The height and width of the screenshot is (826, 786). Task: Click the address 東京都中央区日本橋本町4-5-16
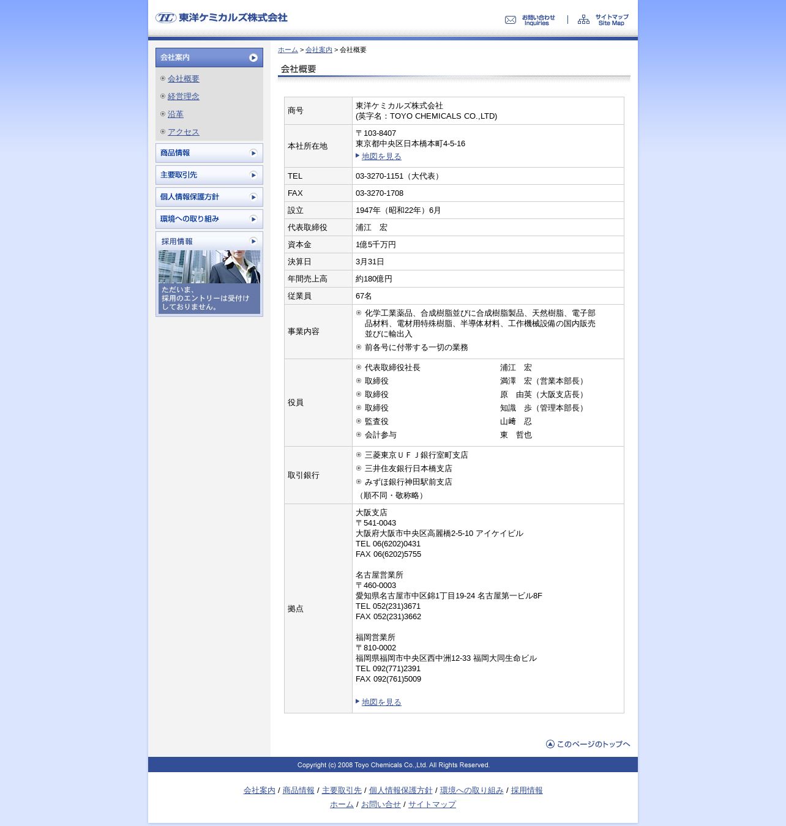[x=410, y=144]
